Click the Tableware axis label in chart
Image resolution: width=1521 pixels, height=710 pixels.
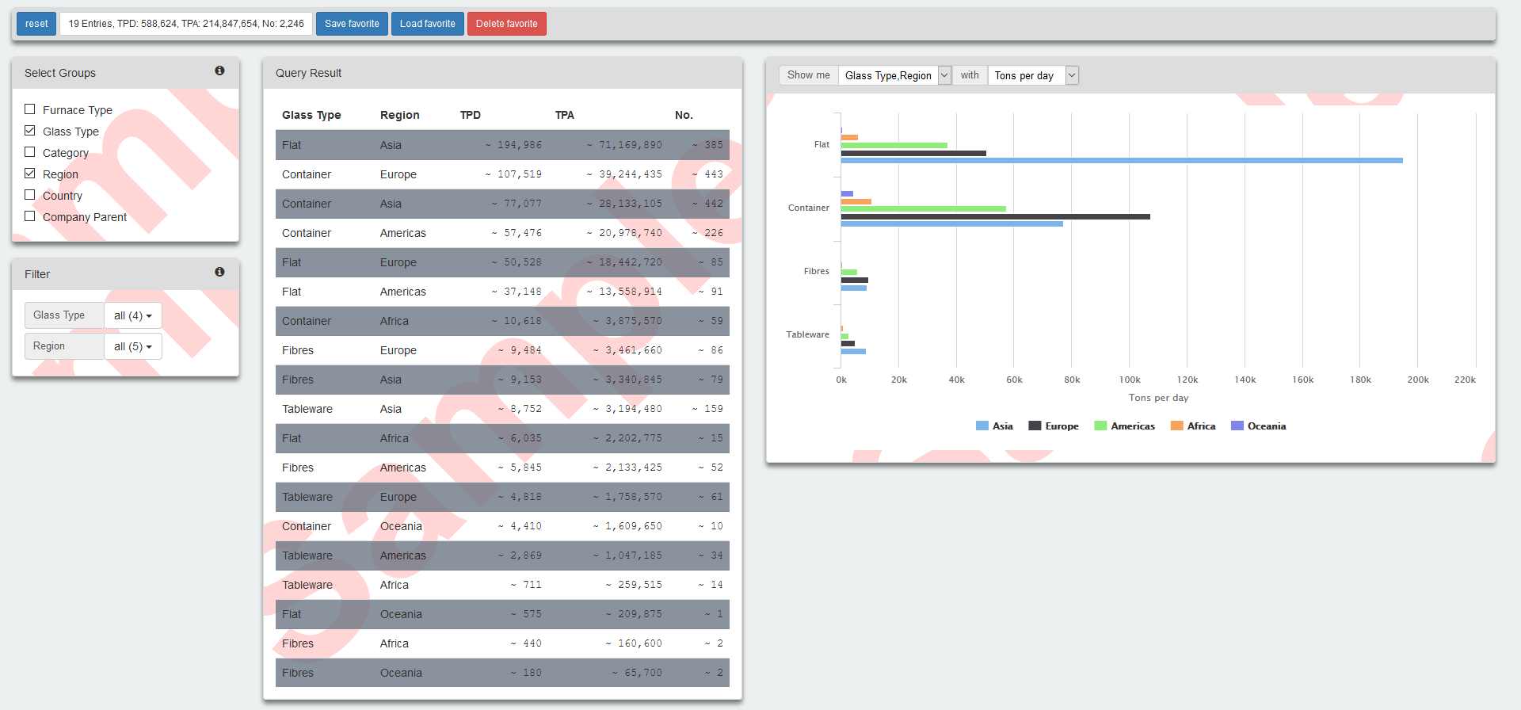point(807,334)
